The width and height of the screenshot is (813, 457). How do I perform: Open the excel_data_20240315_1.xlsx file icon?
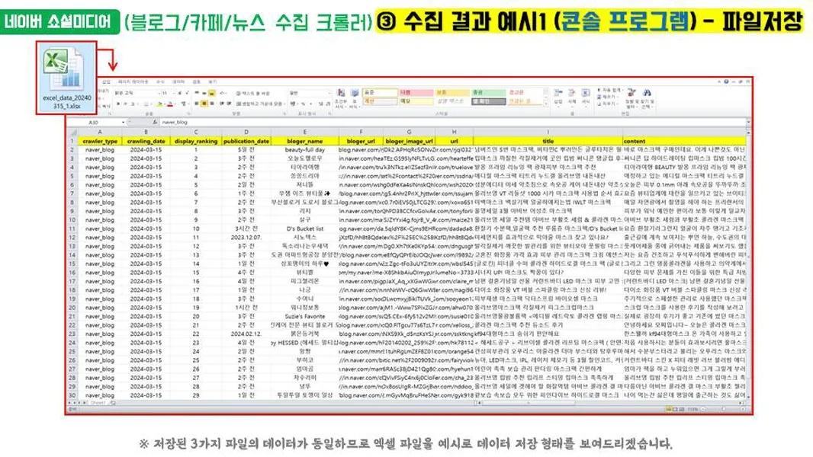tap(67, 78)
